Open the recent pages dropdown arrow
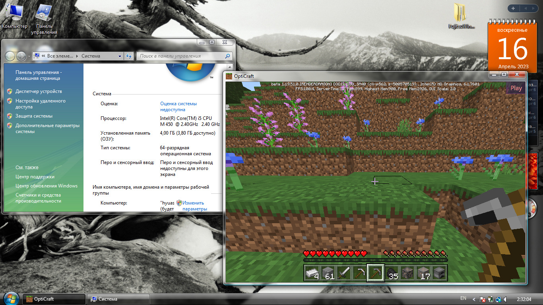543x305 pixels. coord(29,56)
